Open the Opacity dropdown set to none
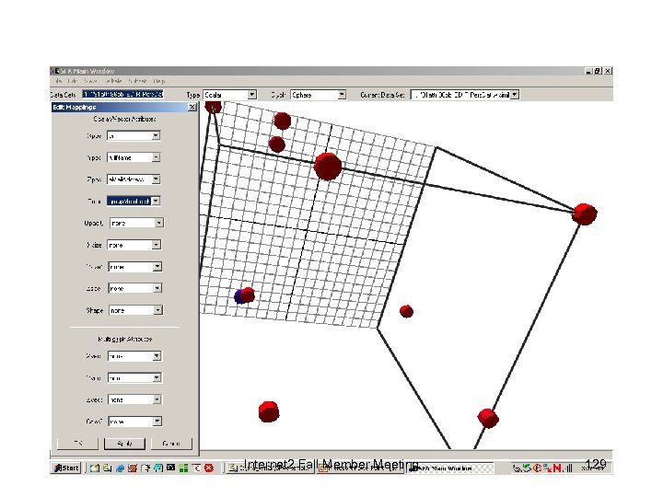 tap(136, 223)
